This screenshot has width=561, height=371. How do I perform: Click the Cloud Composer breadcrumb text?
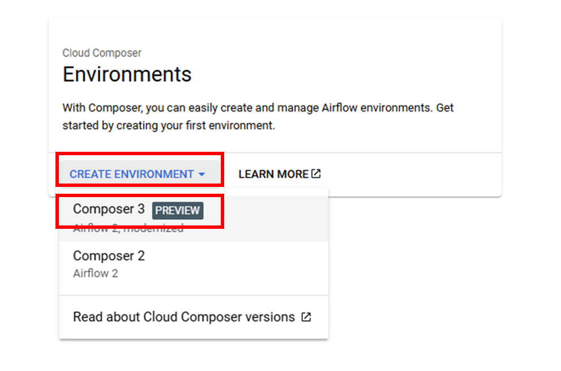pyautogui.click(x=102, y=53)
